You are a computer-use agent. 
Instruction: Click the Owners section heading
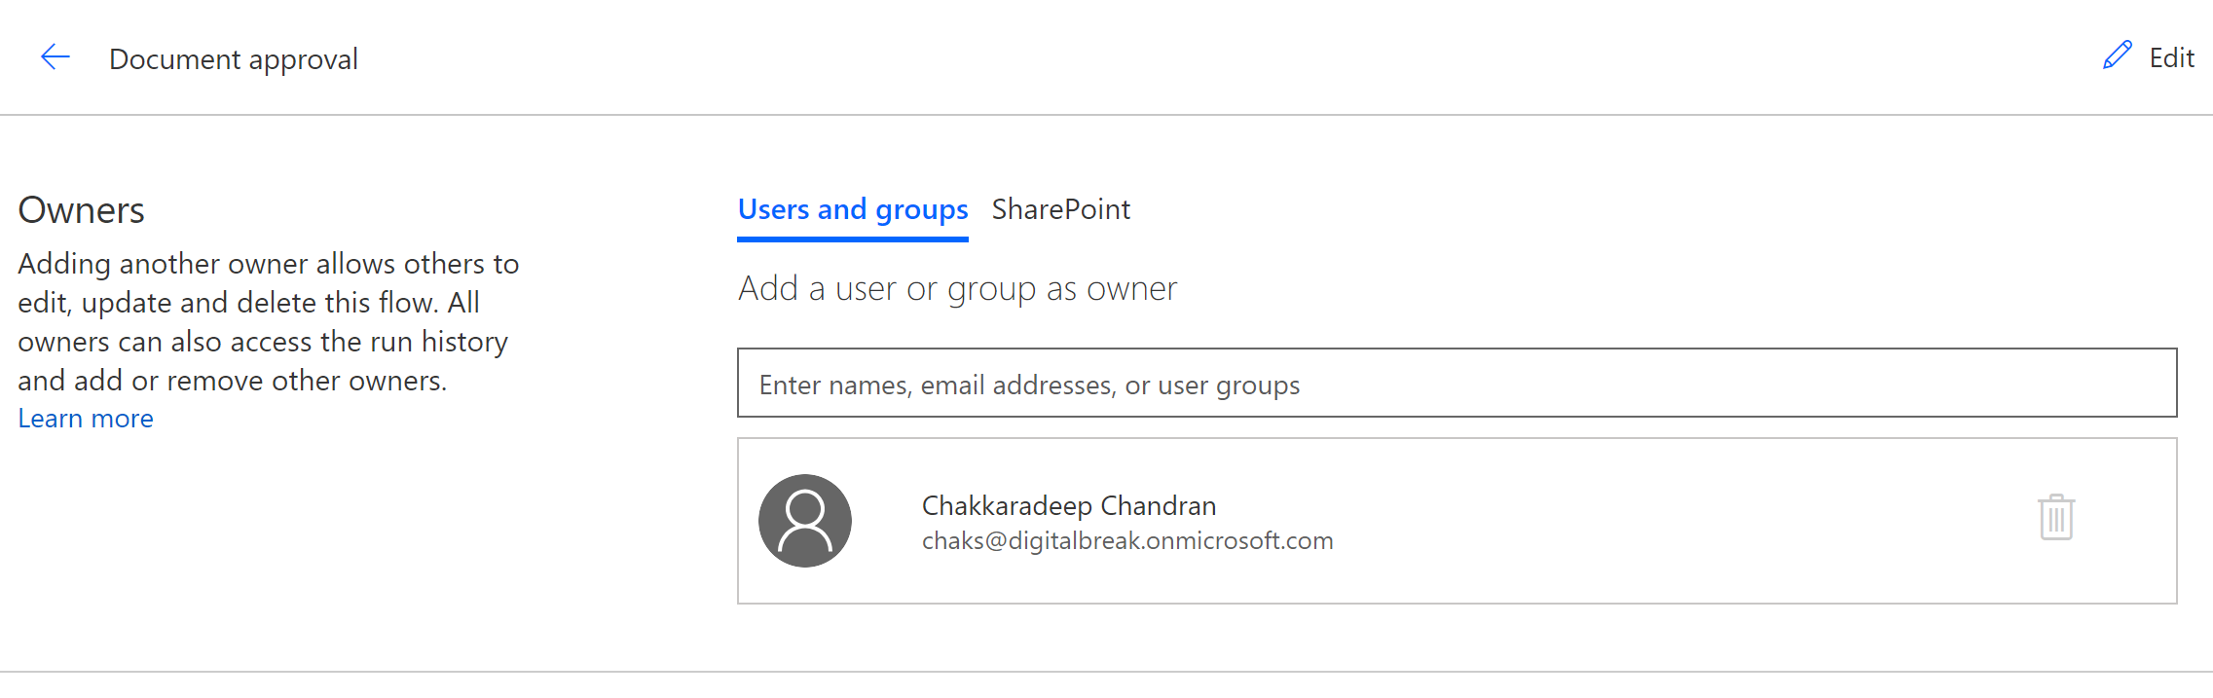[x=81, y=210]
